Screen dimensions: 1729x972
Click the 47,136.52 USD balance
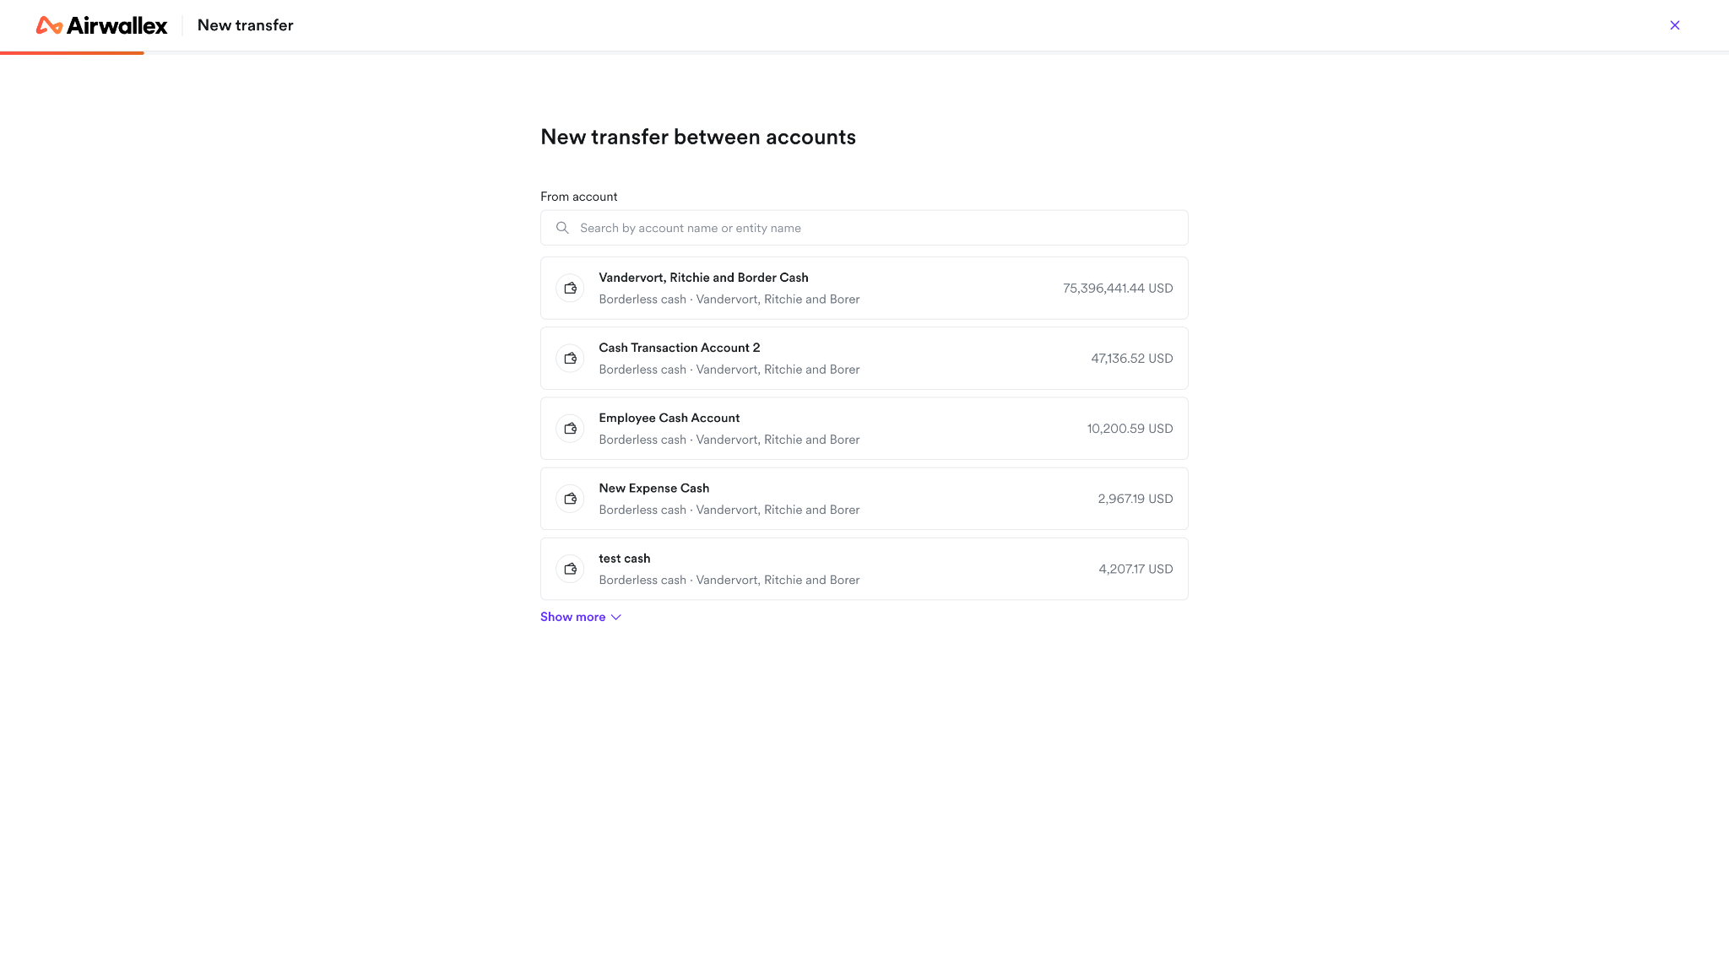(x=1132, y=359)
